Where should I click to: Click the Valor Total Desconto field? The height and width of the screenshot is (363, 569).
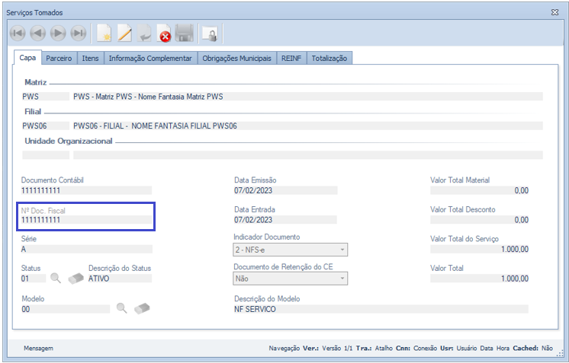[x=479, y=220]
